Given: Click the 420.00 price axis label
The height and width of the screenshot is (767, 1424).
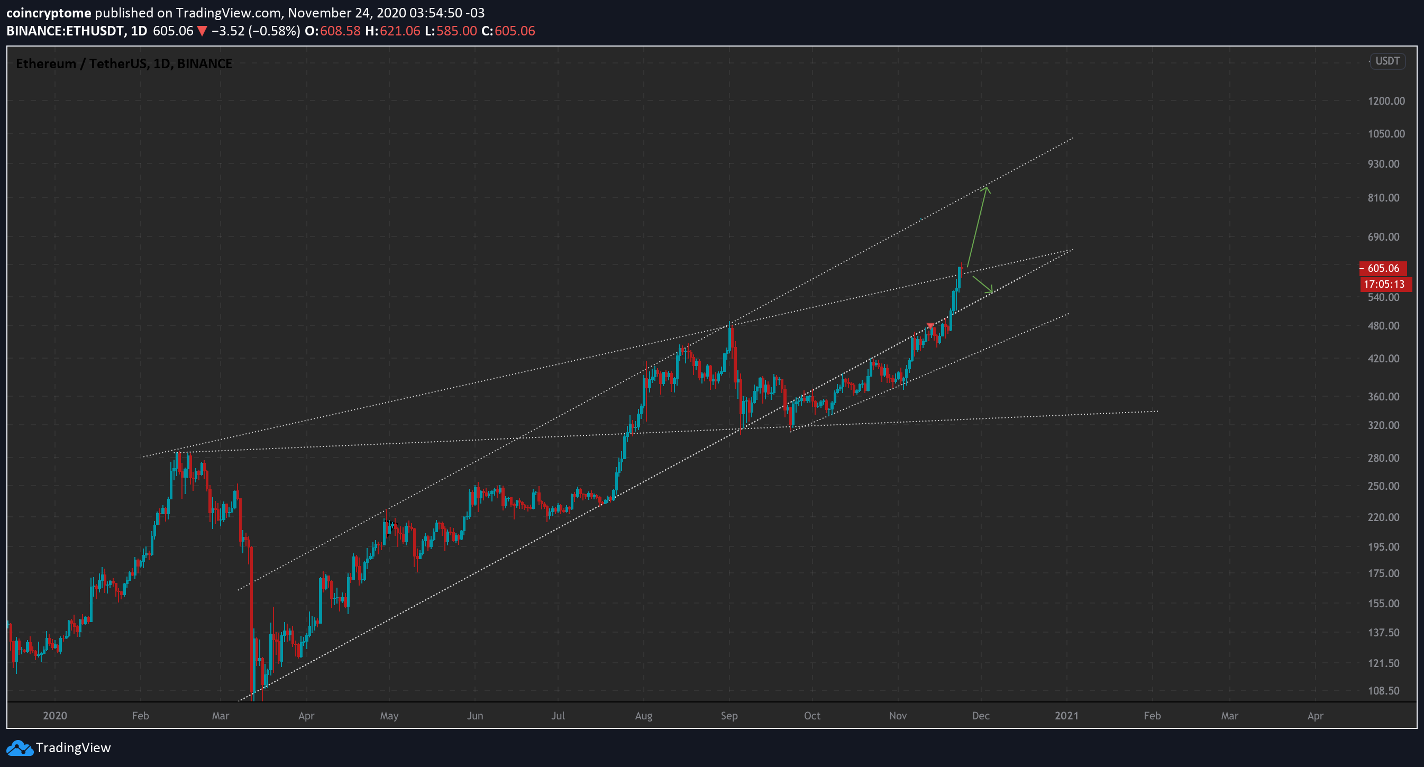Looking at the screenshot, I should (x=1384, y=359).
